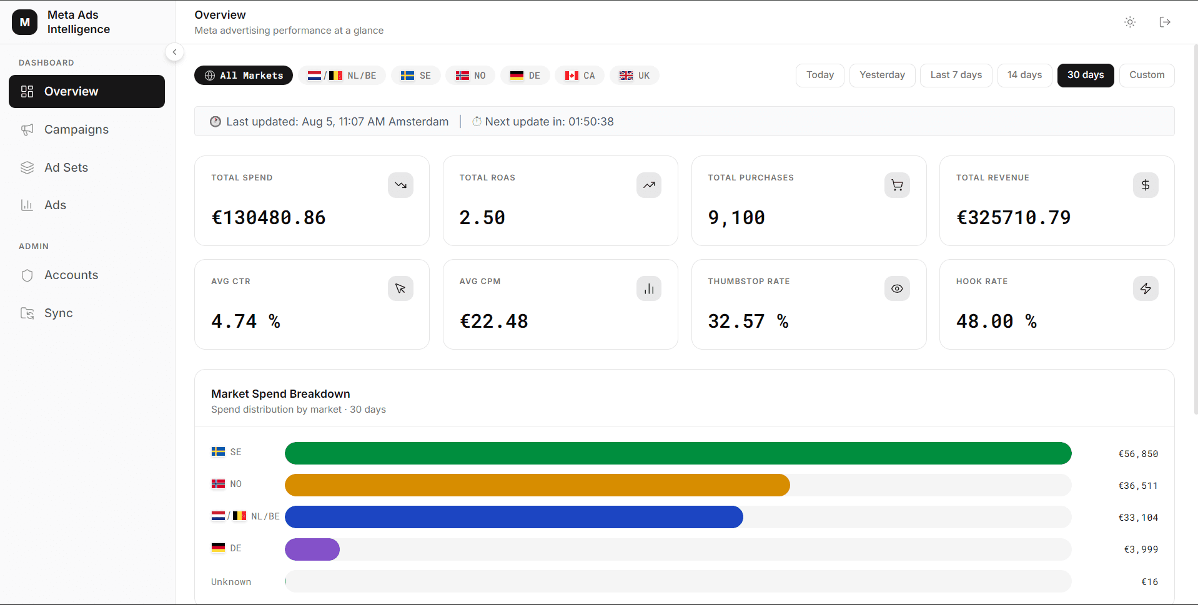Image resolution: width=1198 pixels, height=605 pixels.
Task: Open the Sync admin page
Action: pyautogui.click(x=87, y=313)
